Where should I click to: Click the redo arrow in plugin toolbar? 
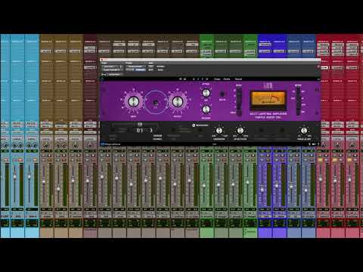[x=185, y=79]
